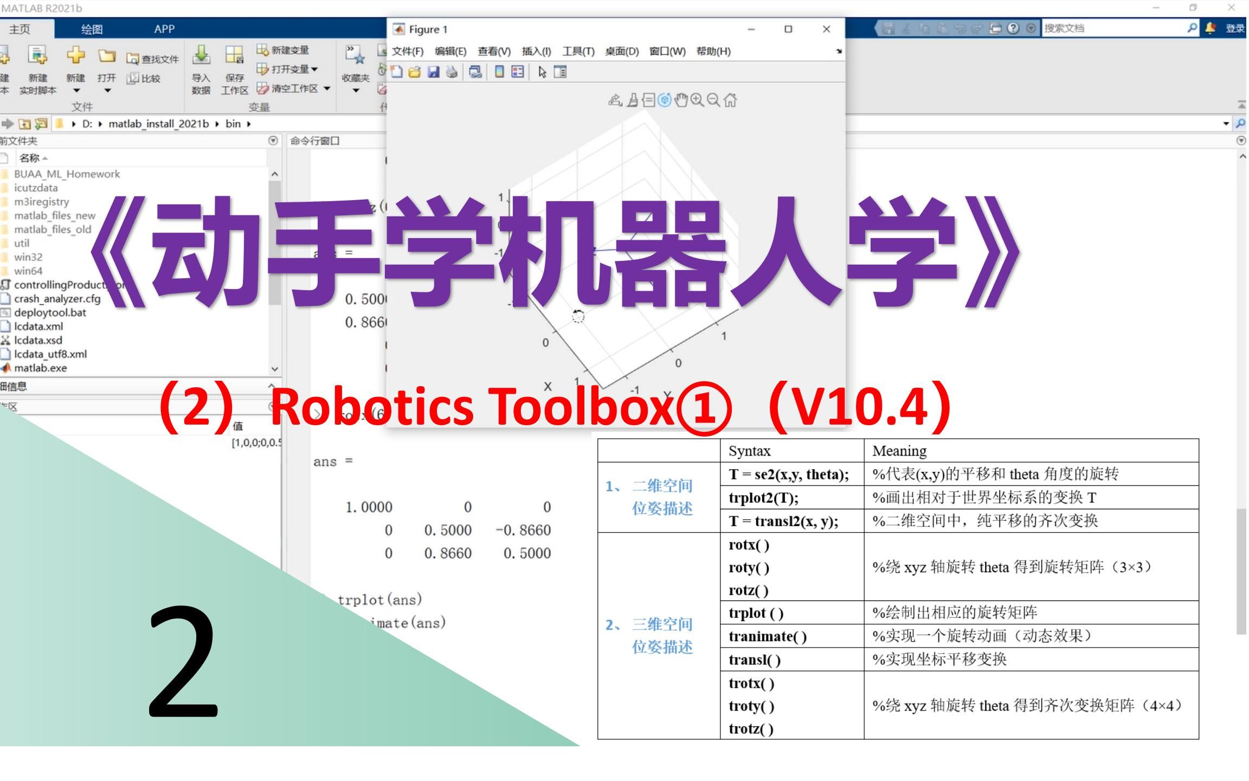Image resolution: width=1249 pixels, height=781 pixels.
Task: Click Restore View (home) icon on axes toolbar
Action: pos(730,100)
